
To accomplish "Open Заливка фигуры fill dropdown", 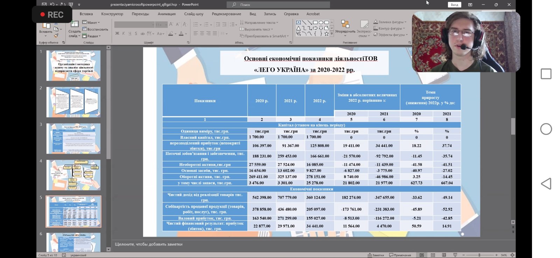I will [390, 22].
